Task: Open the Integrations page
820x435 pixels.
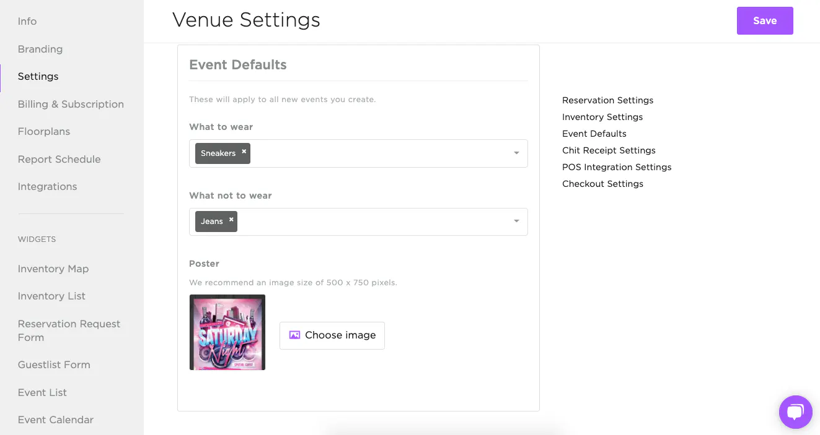Action: [48, 186]
